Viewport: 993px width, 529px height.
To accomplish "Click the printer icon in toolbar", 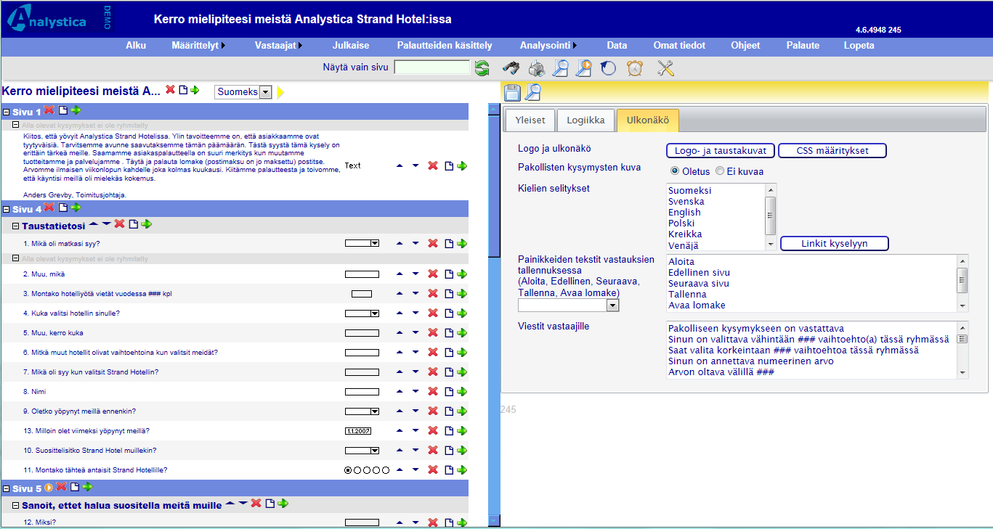I will [x=537, y=68].
